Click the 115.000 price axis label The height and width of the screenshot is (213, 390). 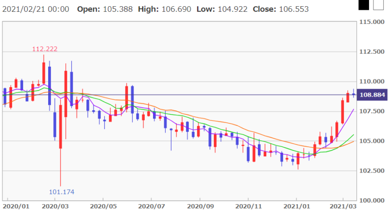pyautogui.click(x=371, y=22)
